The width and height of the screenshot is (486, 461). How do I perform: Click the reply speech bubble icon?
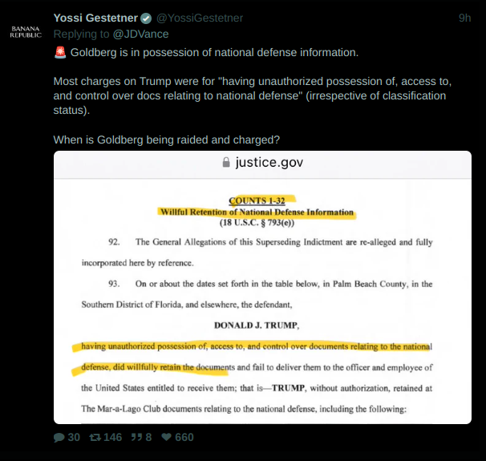tap(59, 437)
